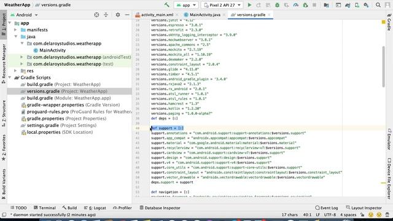Screen dimensions: 393x221
Task: Open the Build tool window
Action: coord(69,207)
